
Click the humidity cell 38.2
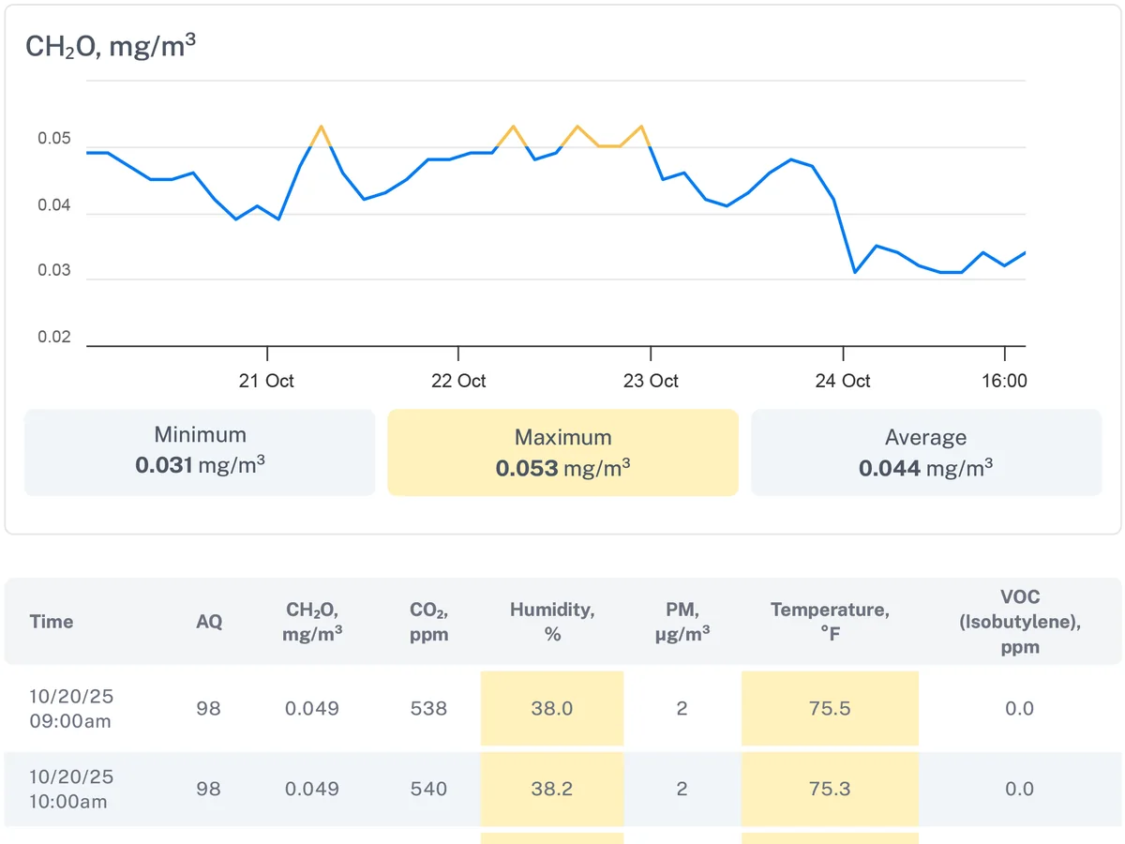tap(552, 789)
